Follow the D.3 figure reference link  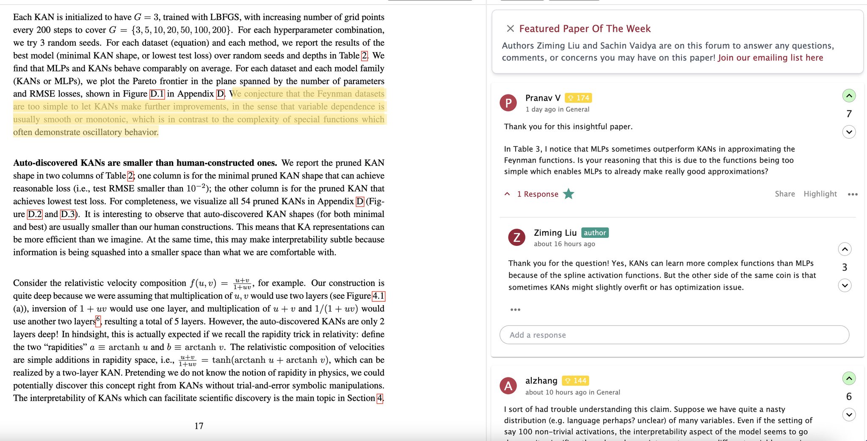pos(68,214)
